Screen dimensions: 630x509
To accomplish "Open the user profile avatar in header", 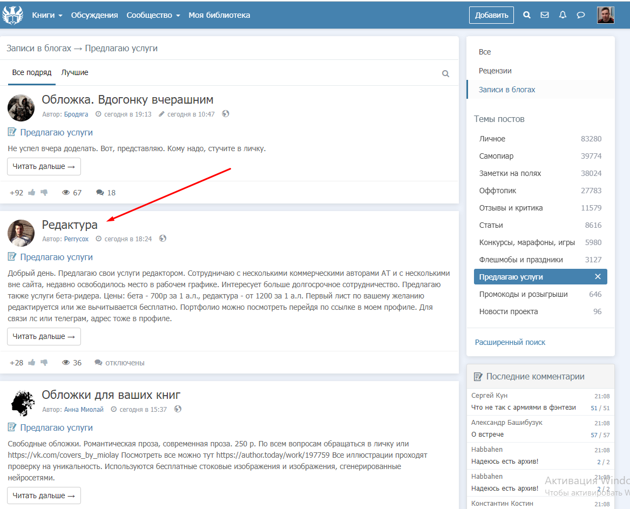I will [606, 15].
